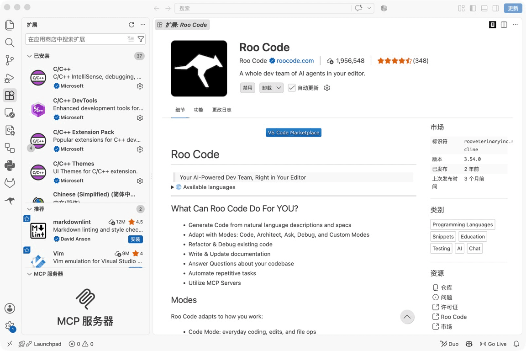
Task: Select the Extensions view icon
Action: (10, 96)
